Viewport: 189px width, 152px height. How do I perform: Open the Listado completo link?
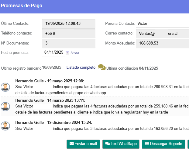click(x=81, y=68)
